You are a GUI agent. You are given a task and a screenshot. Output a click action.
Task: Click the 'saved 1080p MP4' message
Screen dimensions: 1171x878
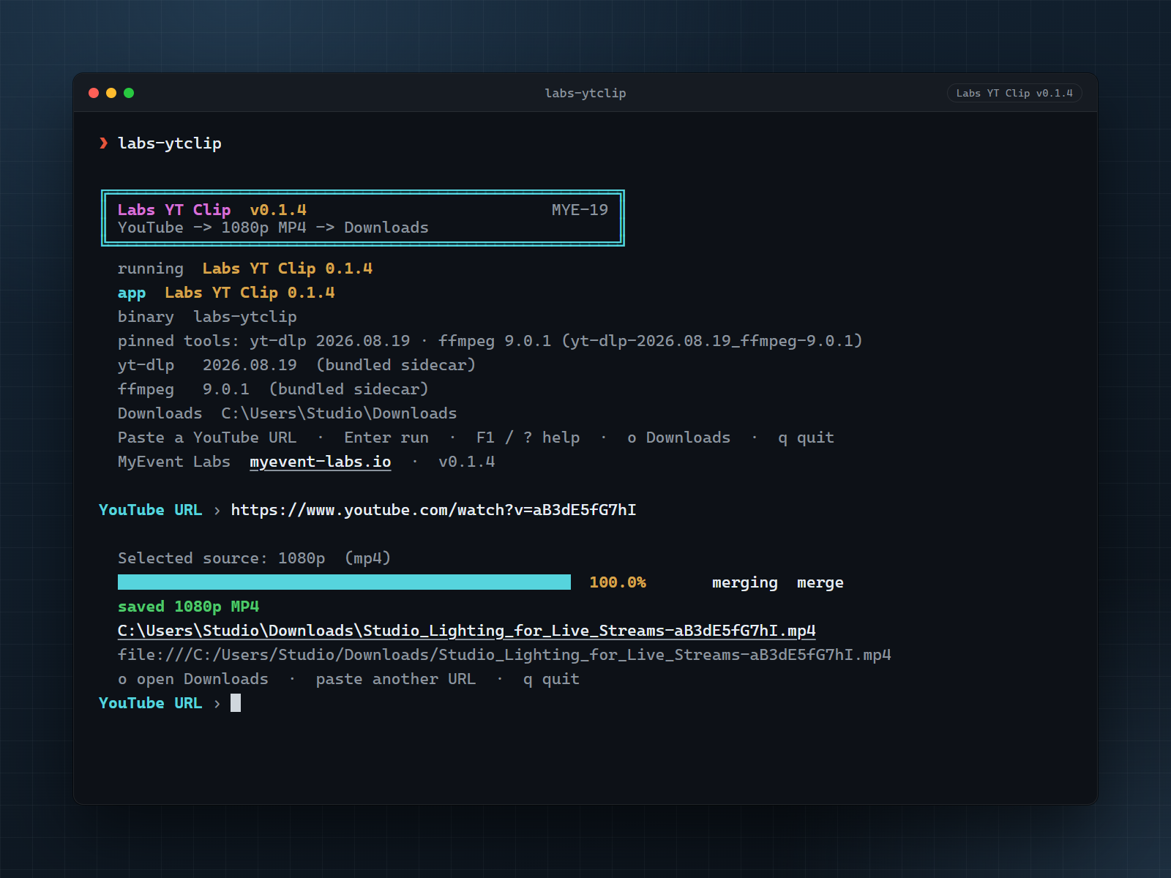click(x=188, y=607)
